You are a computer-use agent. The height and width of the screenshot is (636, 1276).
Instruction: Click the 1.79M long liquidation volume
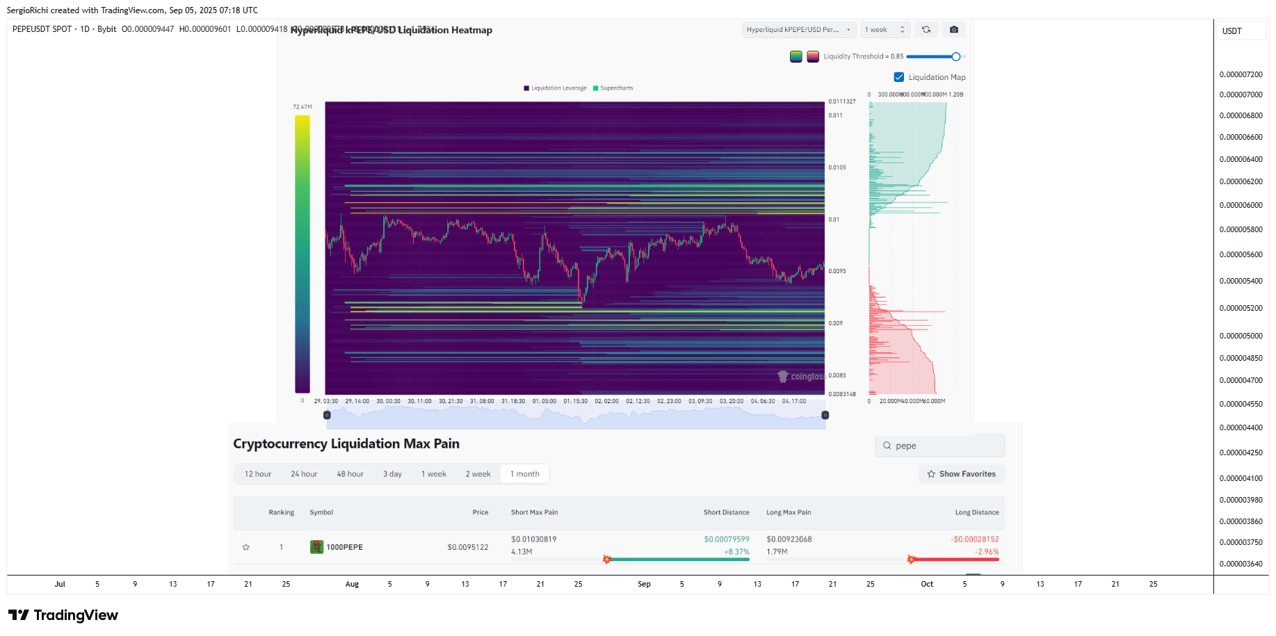pos(777,552)
